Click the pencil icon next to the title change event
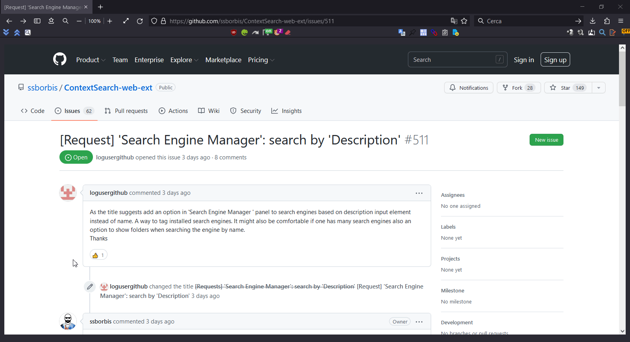630x342 pixels. [x=90, y=287]
